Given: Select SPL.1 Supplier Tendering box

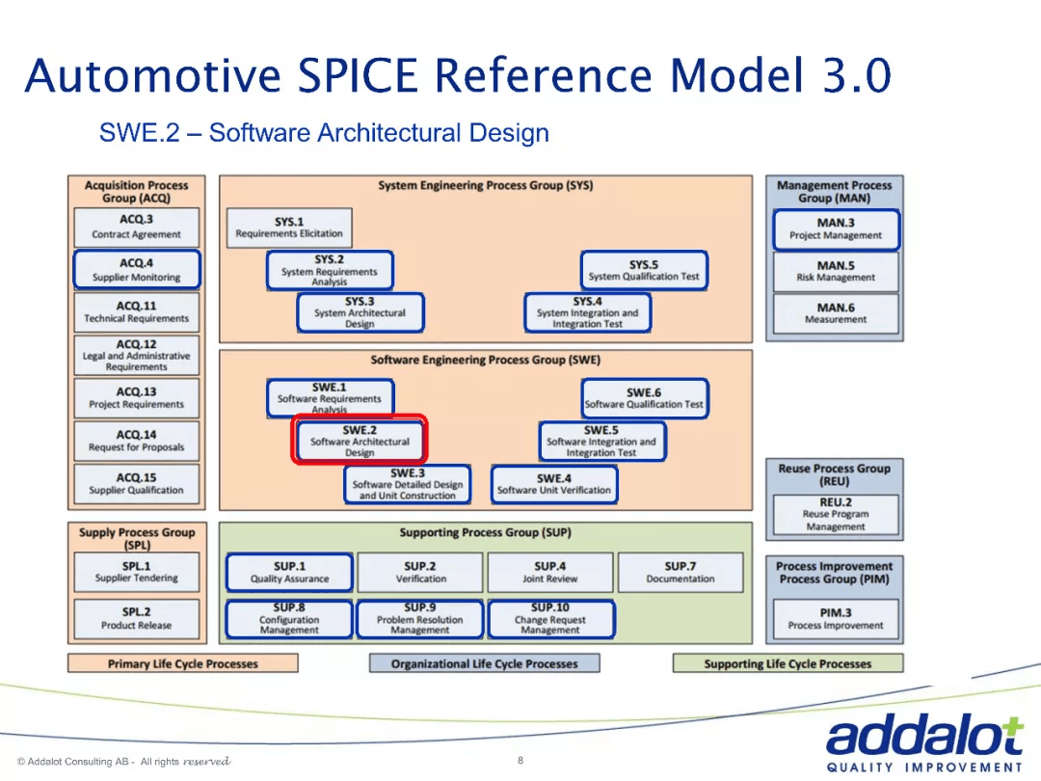Looking at the screenshot, I should coord(137,573).
